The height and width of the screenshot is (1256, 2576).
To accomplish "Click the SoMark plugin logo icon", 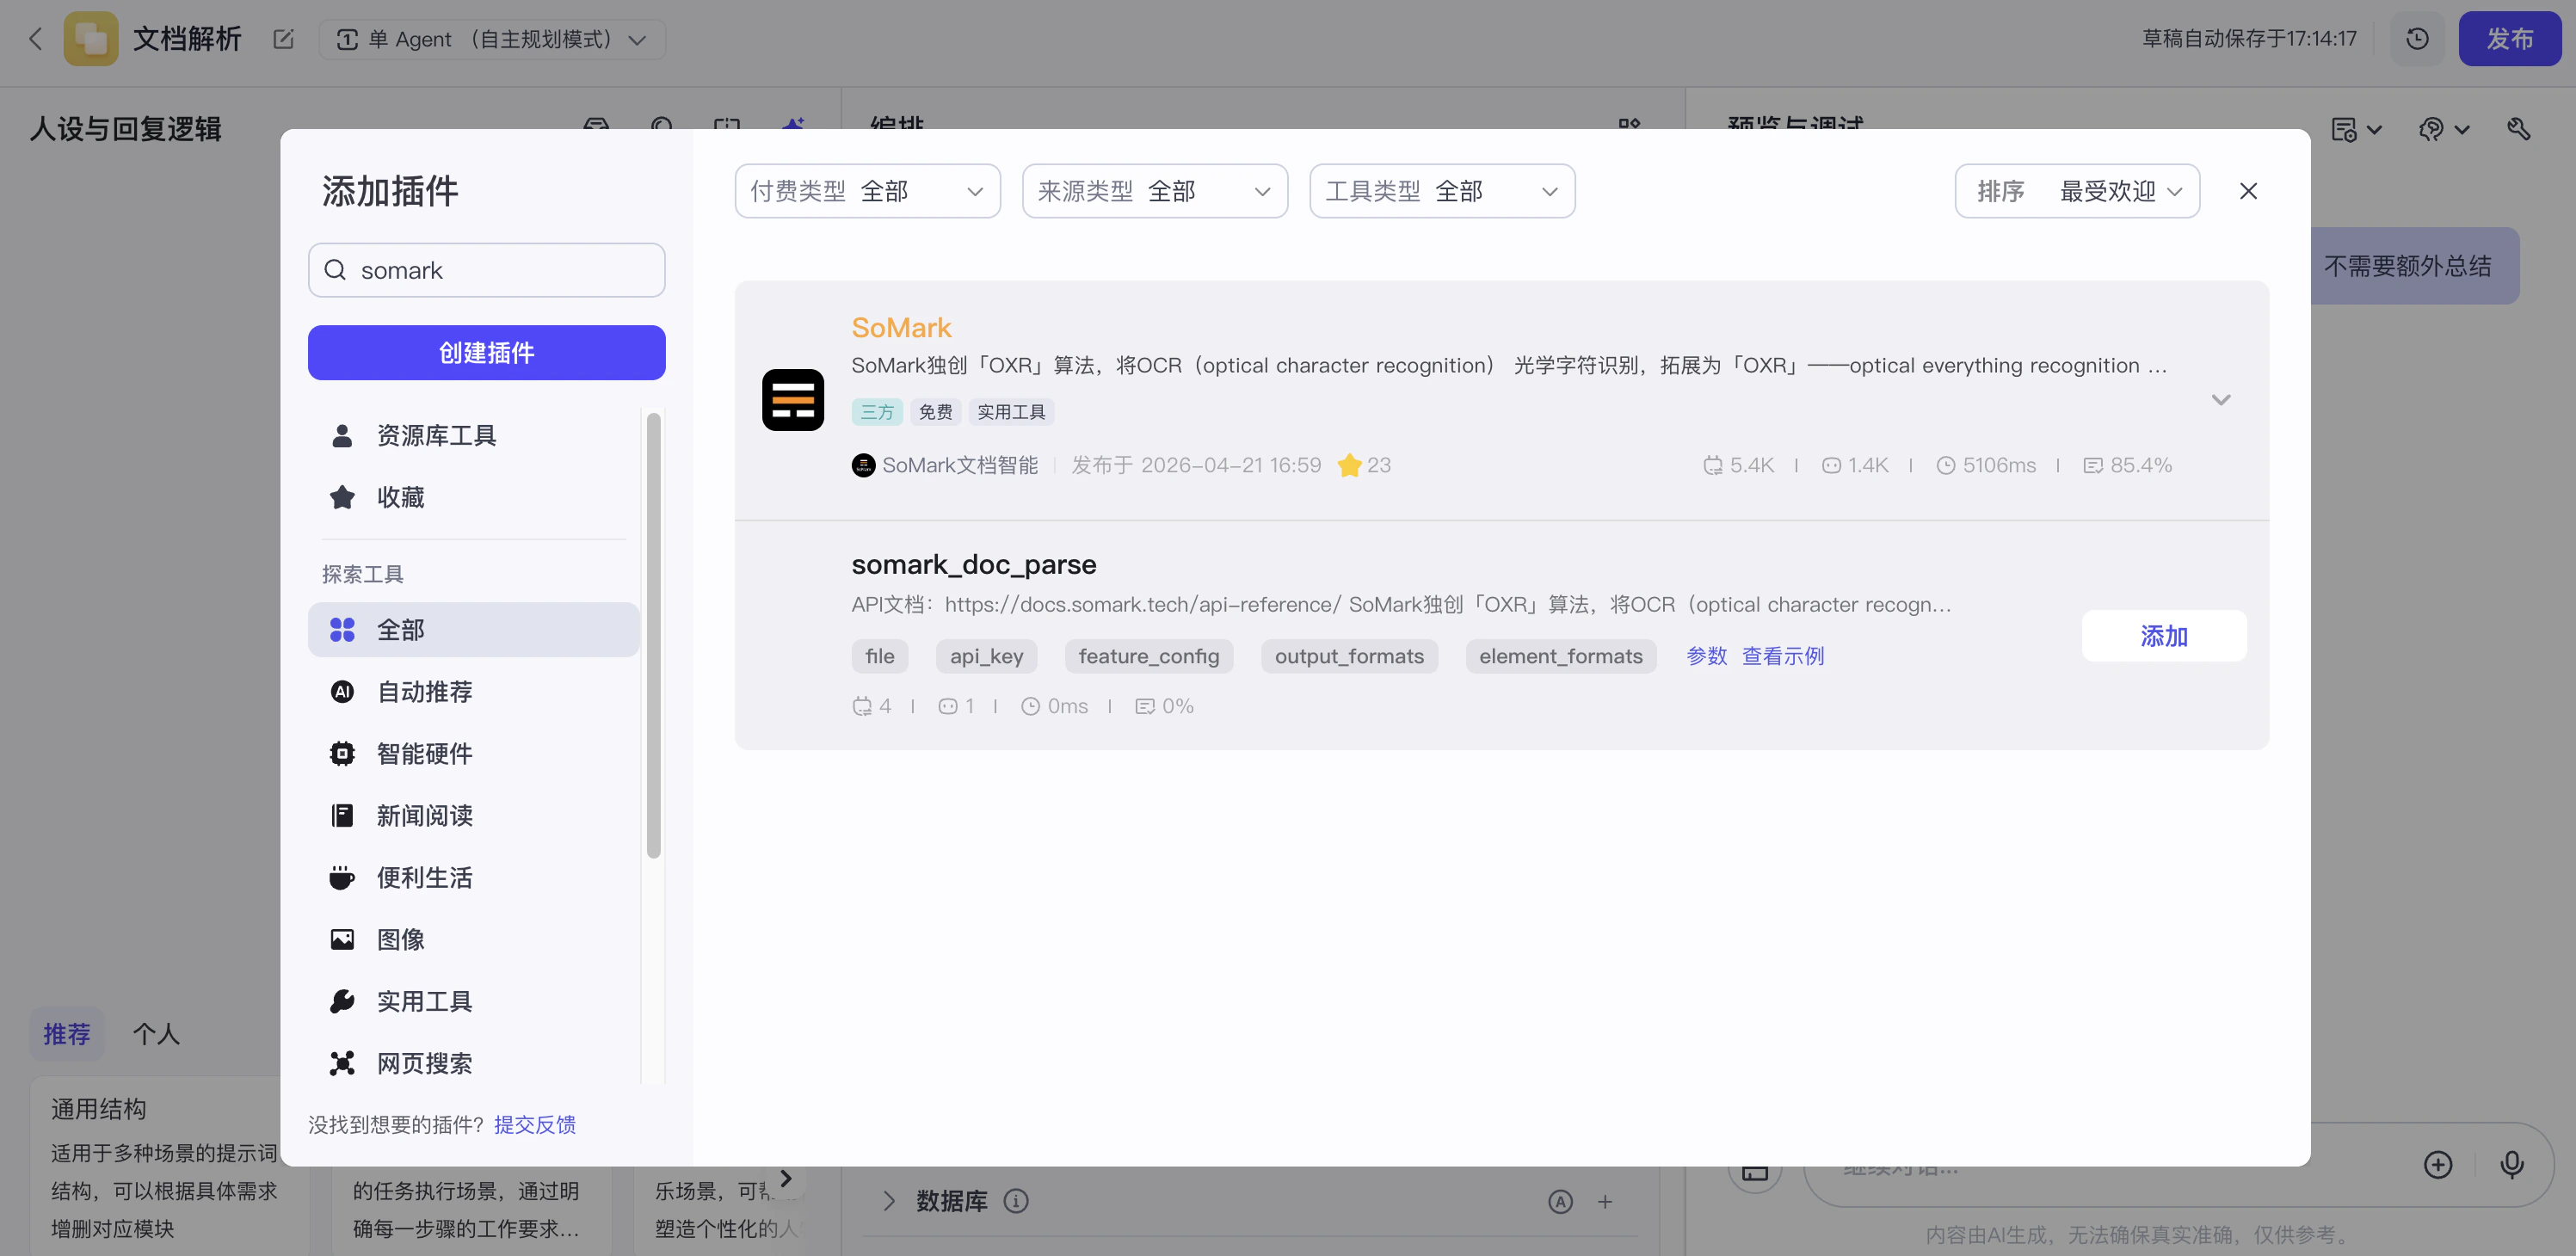I will [792, 399].
